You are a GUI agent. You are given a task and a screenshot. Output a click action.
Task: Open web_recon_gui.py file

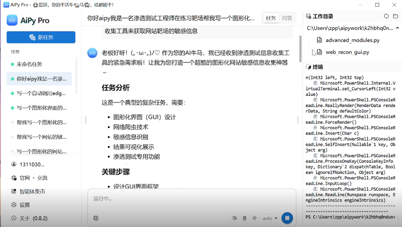click(x=348, y=52)
